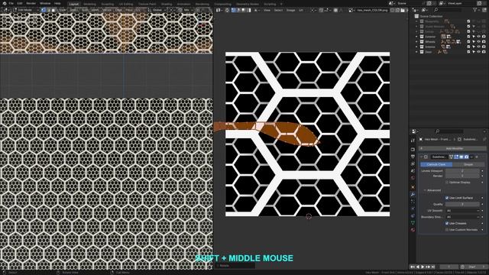
Task: Toggle the Use Creases checkbox
Action: tap(447, 223)
